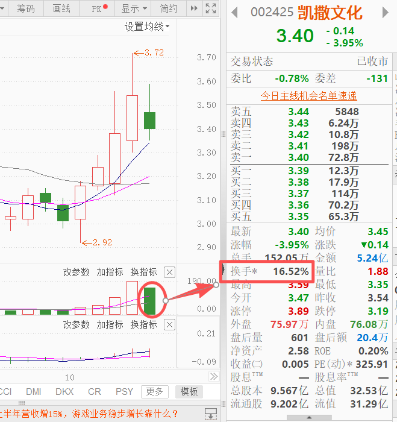The width and height of the screenshot is (397, 422).
Task: Click the 卖一 price 3.40 row
Action: pyautogui.click(x=309, y=157)
